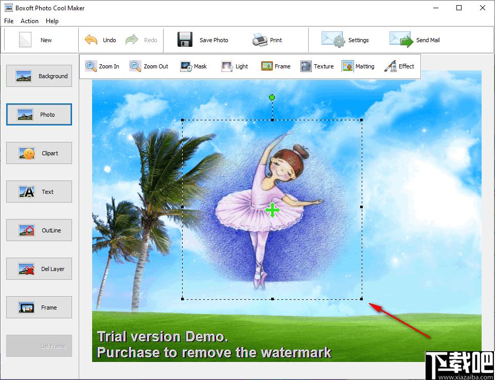
Task: Open the File menu
Action: [9, 21]
